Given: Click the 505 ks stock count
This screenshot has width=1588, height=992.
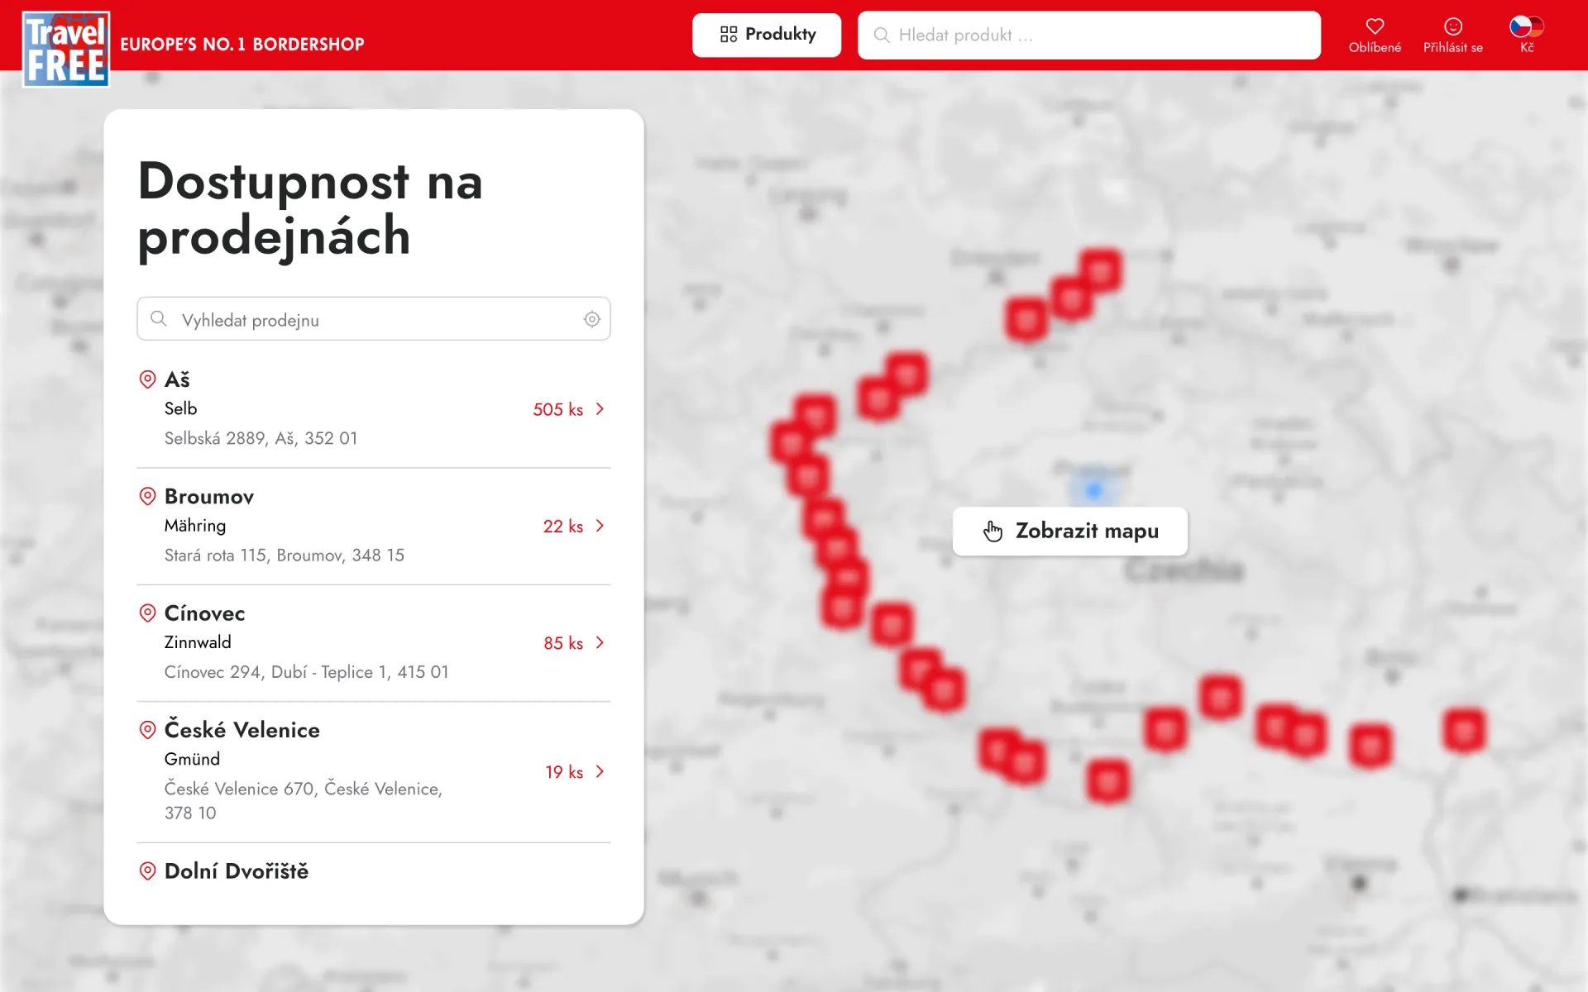Looking at the screenshot, I should pyautogui.click(x=558, y=409).
